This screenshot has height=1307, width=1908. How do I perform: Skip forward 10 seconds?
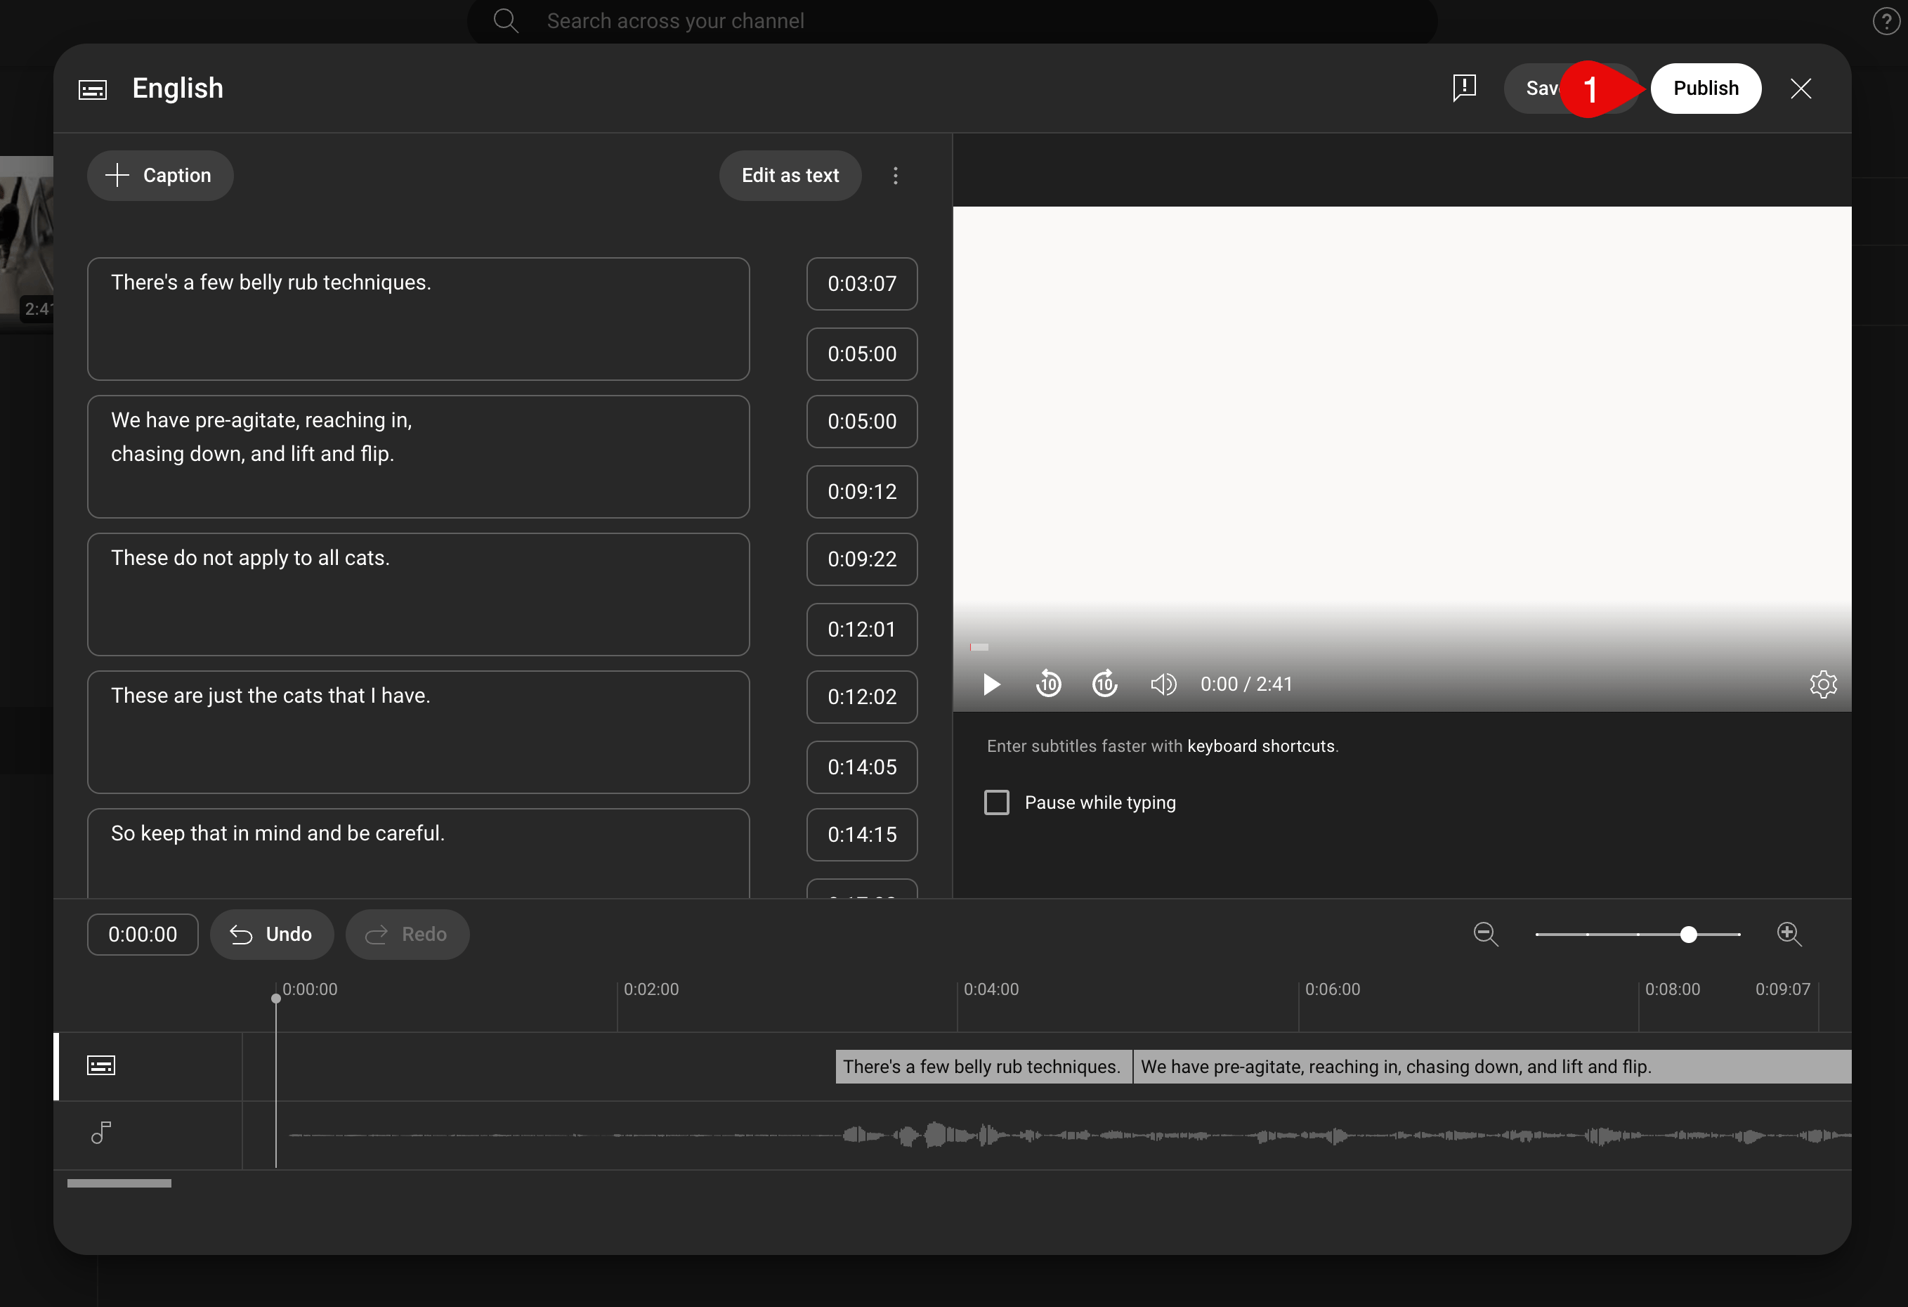pyautogui.click(x=1105, y=684)
